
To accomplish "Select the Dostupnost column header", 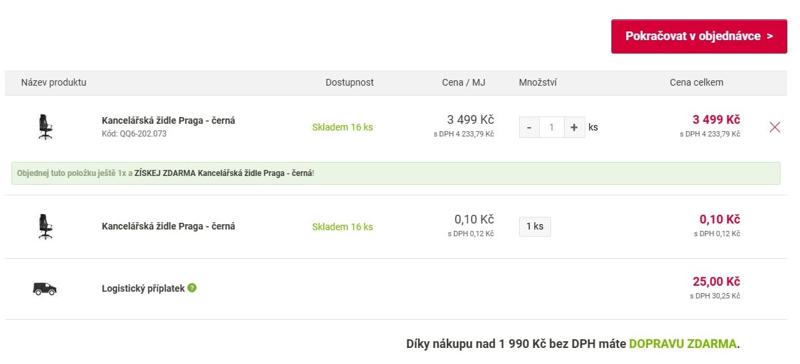I will click(349, 82).
